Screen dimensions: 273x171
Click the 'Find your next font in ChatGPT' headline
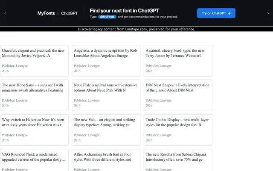click(124, 11)
